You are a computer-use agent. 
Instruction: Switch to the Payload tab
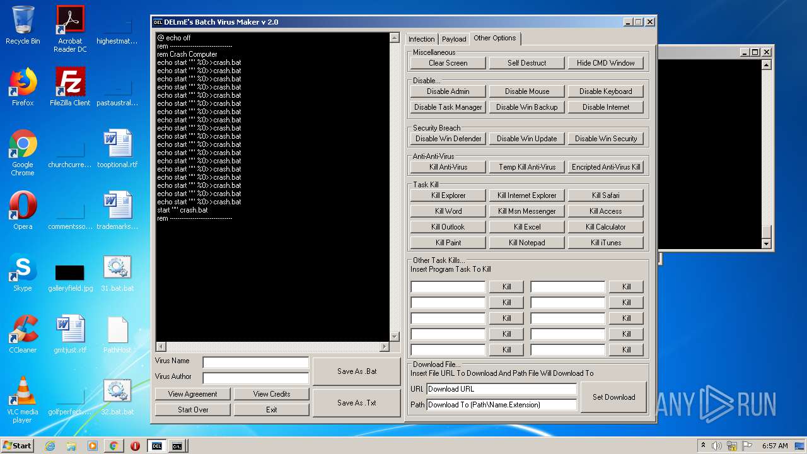pyautogui.click(x=454, y=39)
